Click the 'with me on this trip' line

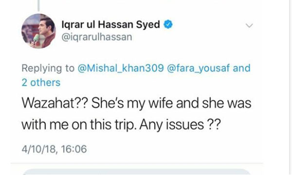(78, 124)
